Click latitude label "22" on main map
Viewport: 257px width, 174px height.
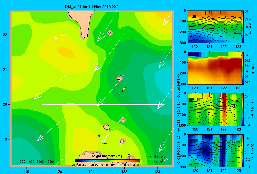point(5,35)
